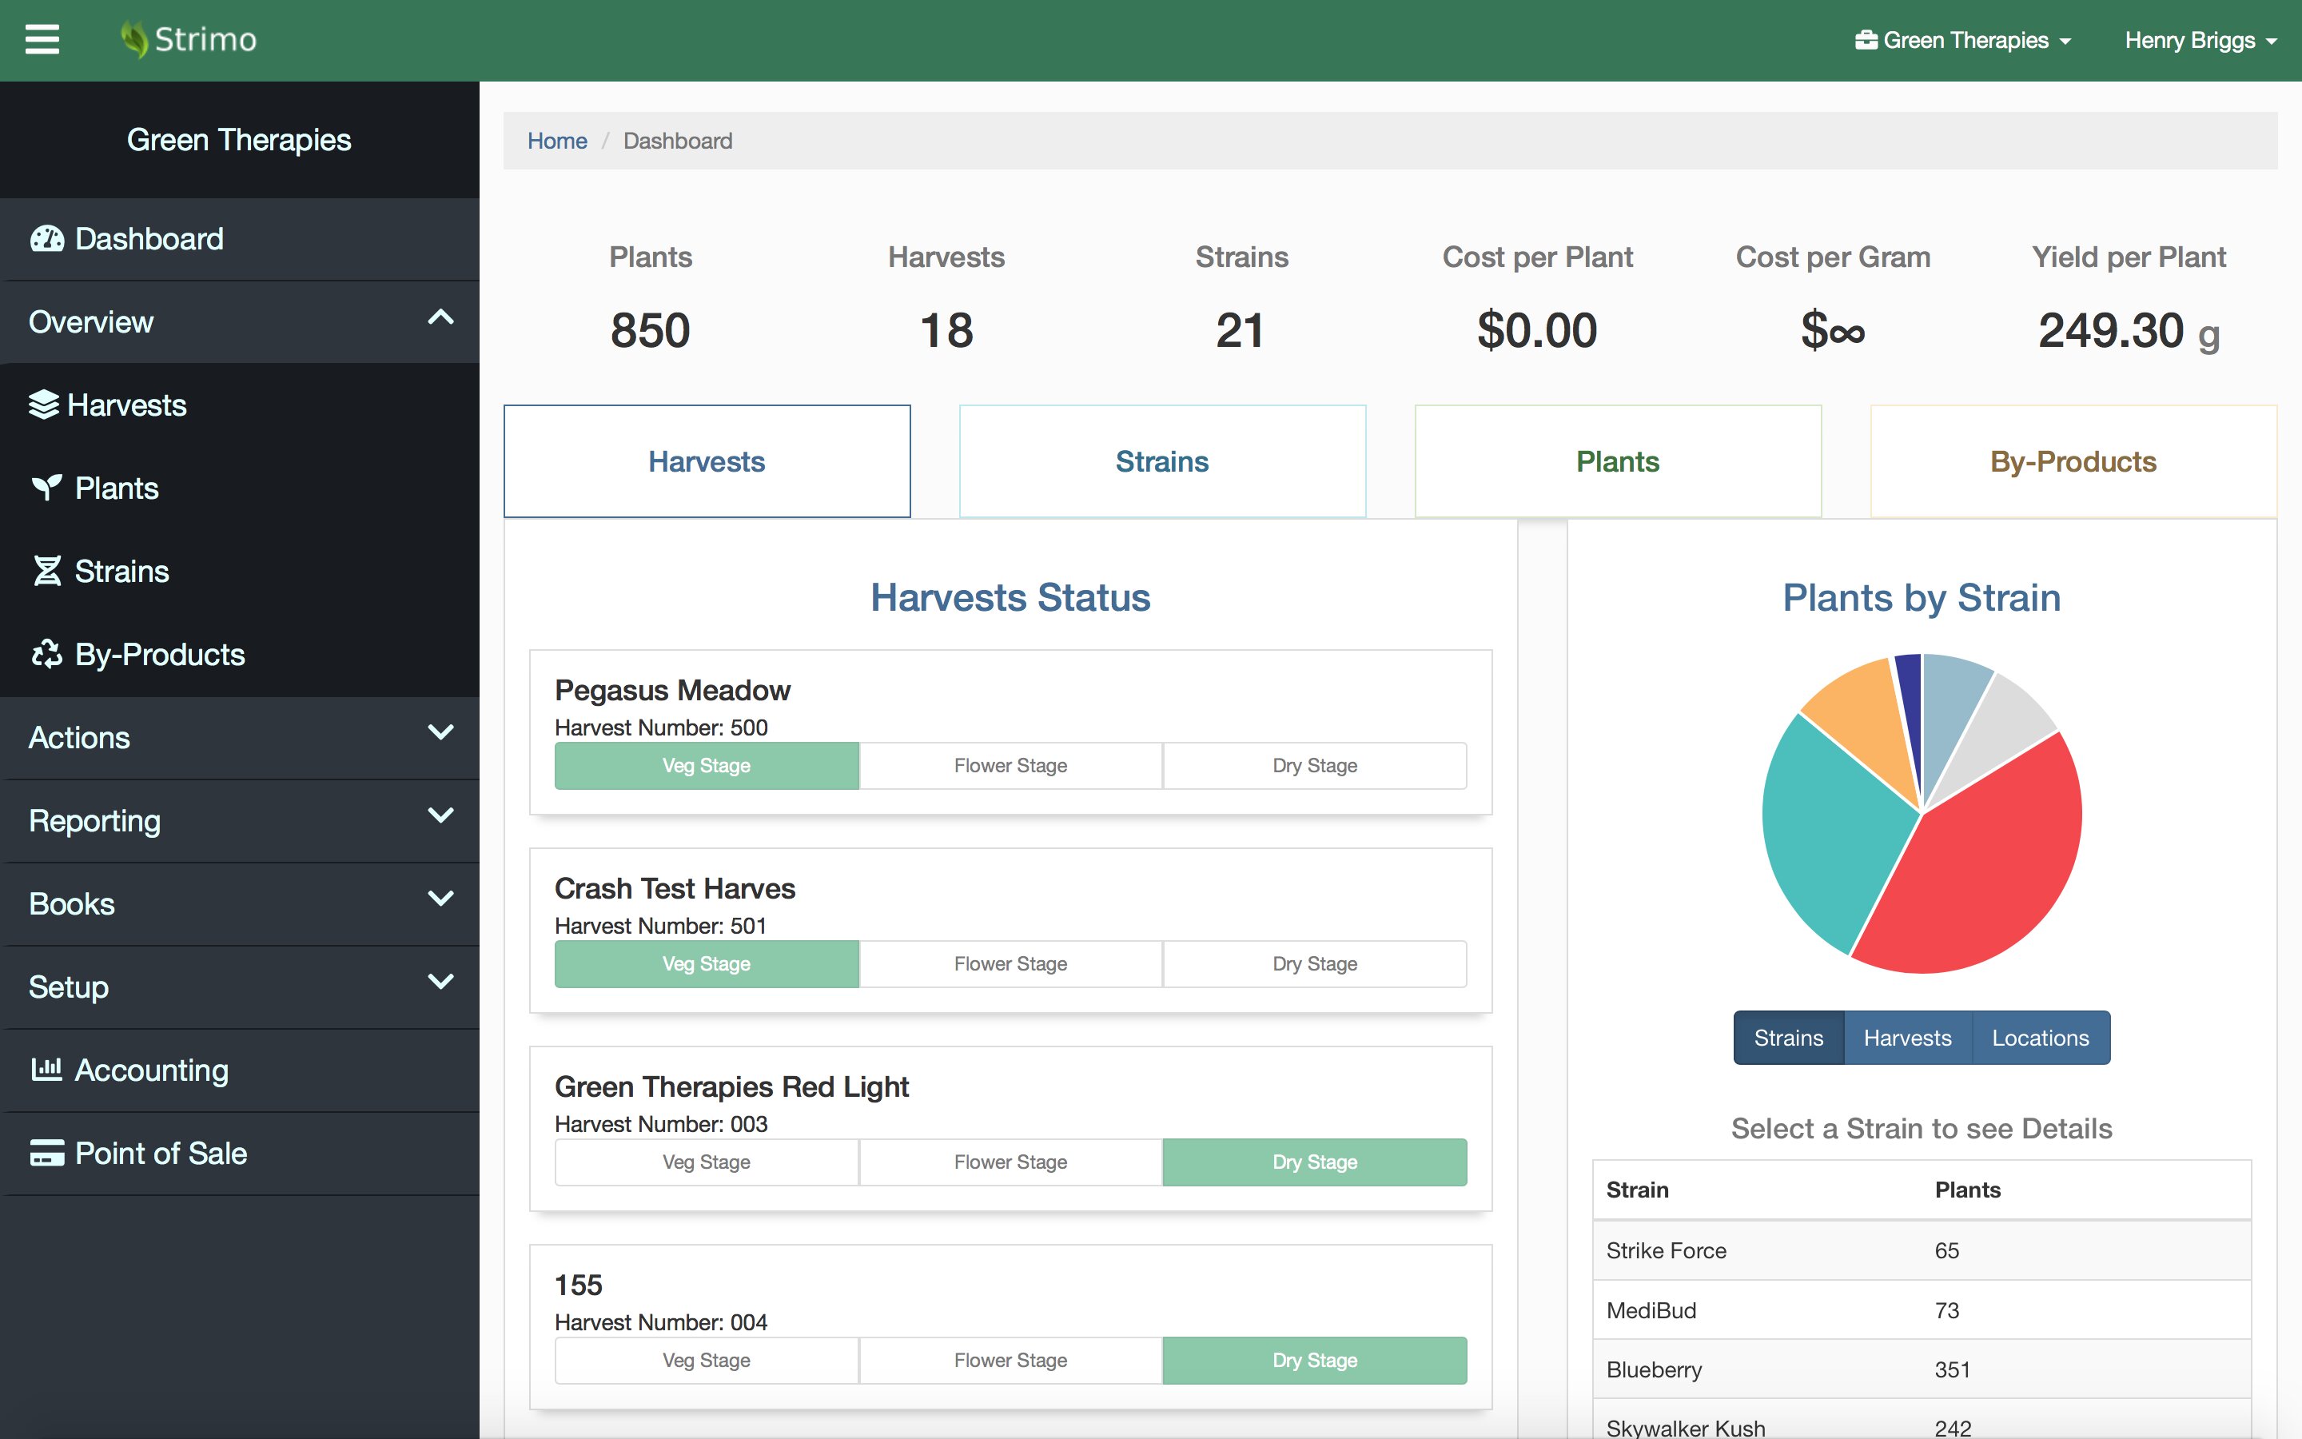The height and width of the screenshot is (1439, 2302).
Task: Switch to the By-Products tab
Action: tap(2072, 461)
